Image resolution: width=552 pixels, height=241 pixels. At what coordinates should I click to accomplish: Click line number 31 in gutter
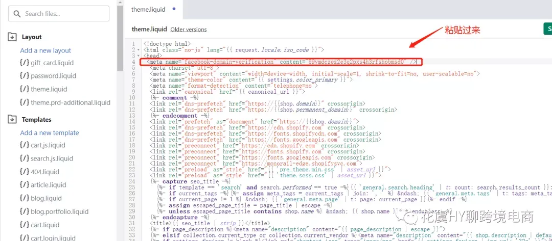[x=132, y=223]
